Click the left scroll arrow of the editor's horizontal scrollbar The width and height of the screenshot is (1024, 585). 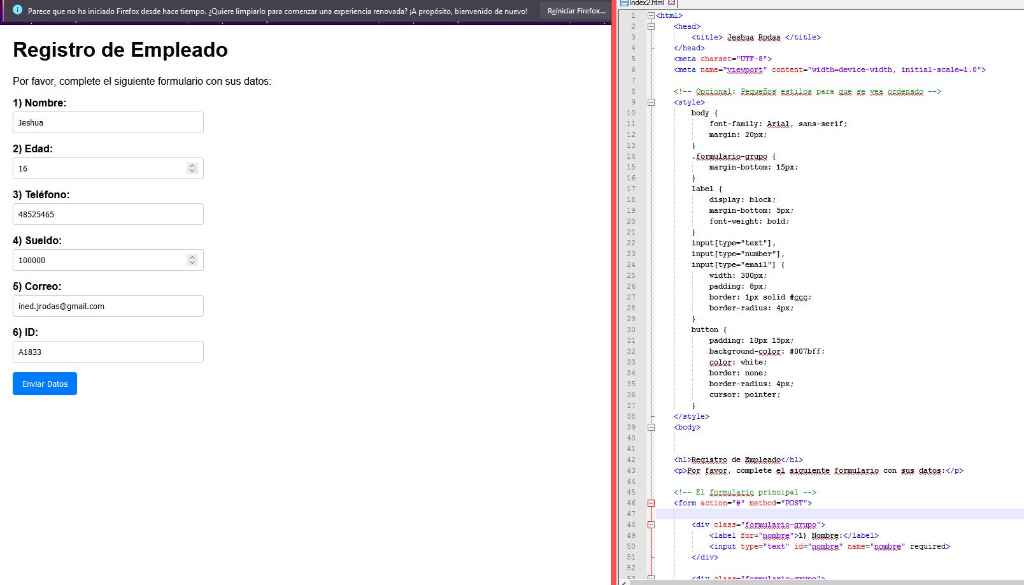click(623, 582)
